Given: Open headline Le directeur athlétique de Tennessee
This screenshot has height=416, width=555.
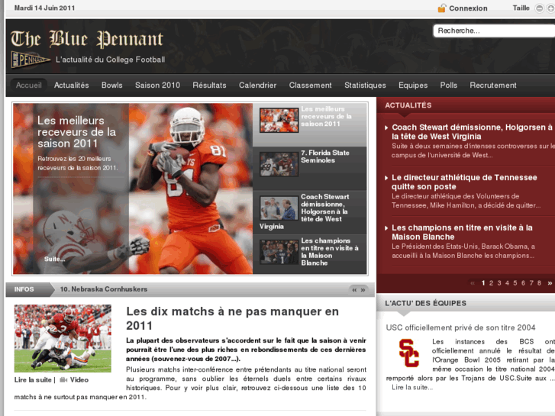Looking at the screenshot, I should (464, 182).
